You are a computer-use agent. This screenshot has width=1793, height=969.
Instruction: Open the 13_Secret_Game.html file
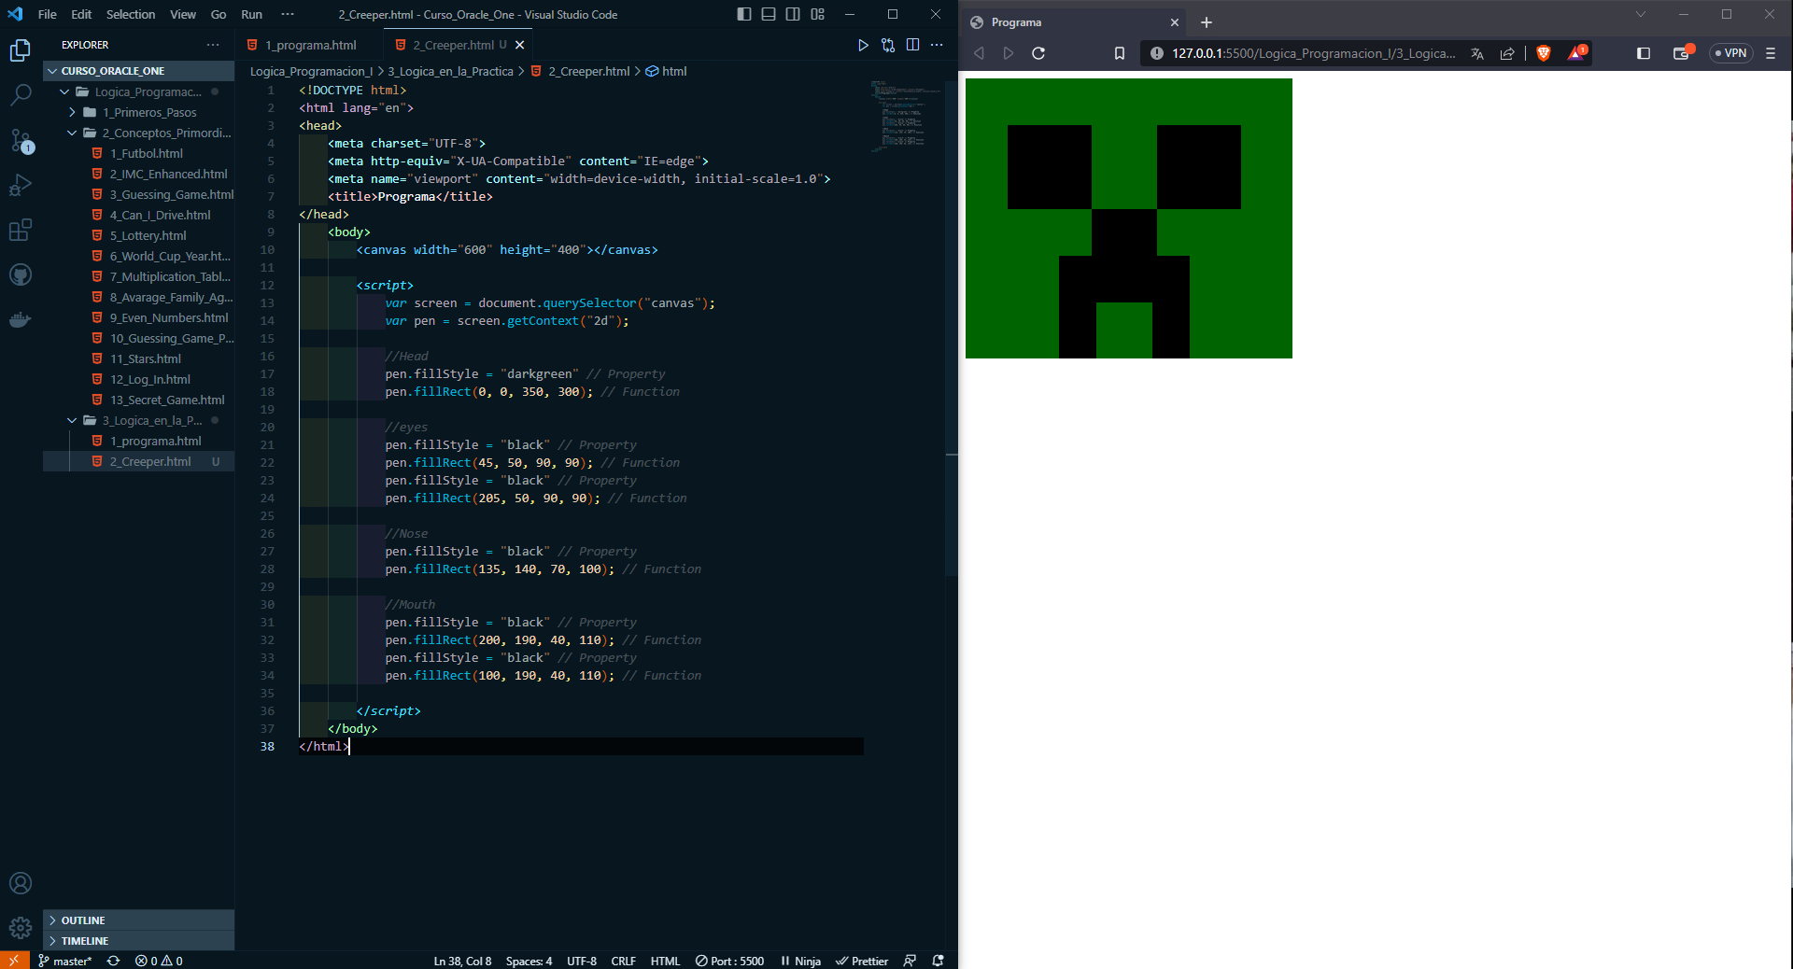coord(138,400)
